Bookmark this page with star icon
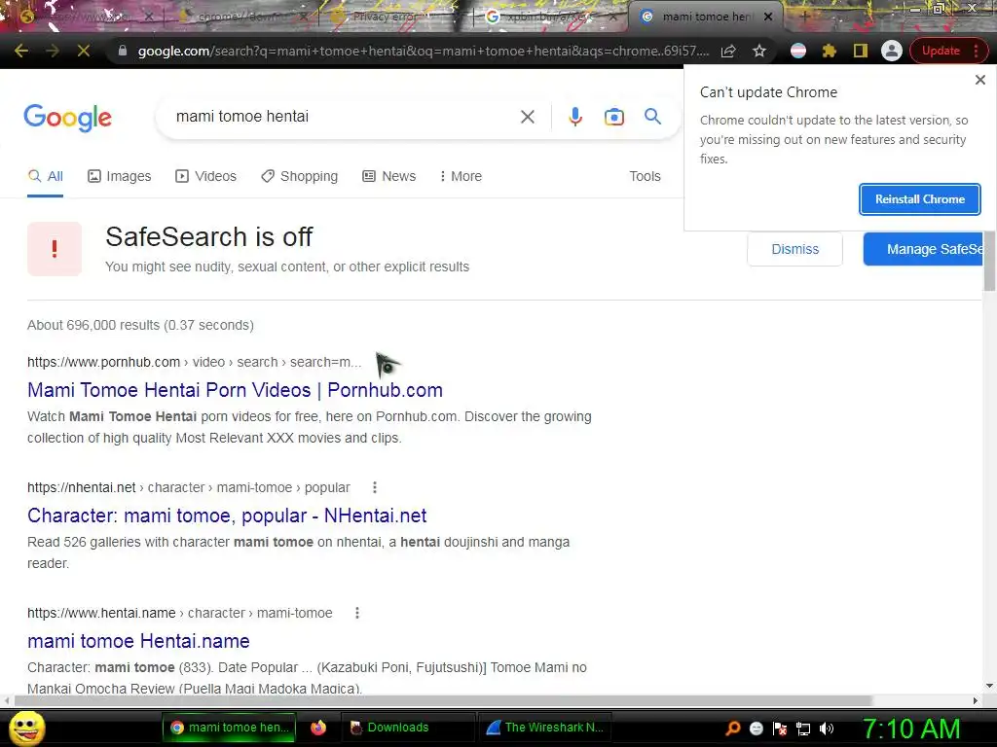The height and width of the screenshot is (747, 997). point(759,51)
